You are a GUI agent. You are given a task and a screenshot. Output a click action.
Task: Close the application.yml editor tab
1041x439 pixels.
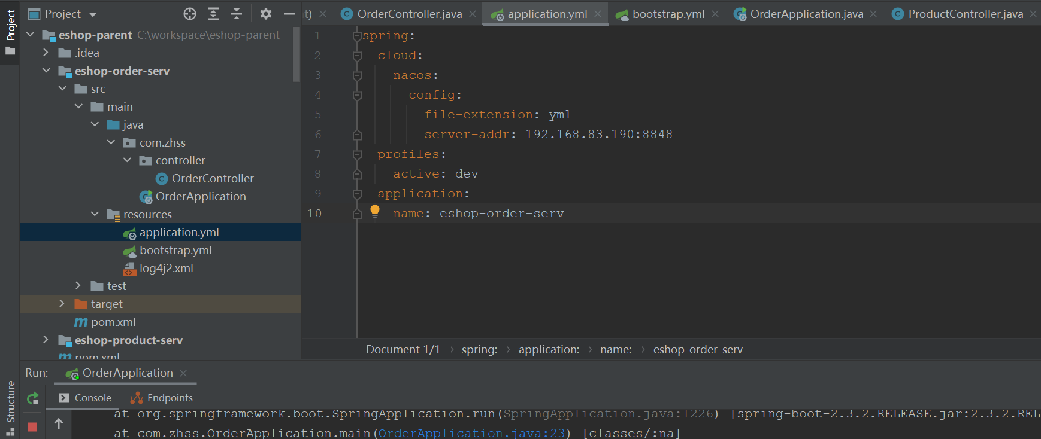coord(598,14)
